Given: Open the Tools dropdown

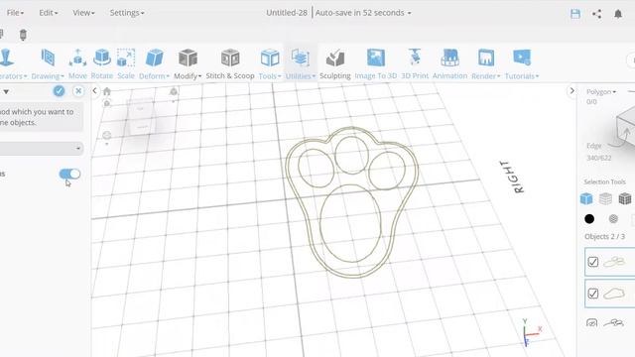Looking at the screenshot, I should tap(270, 63).
